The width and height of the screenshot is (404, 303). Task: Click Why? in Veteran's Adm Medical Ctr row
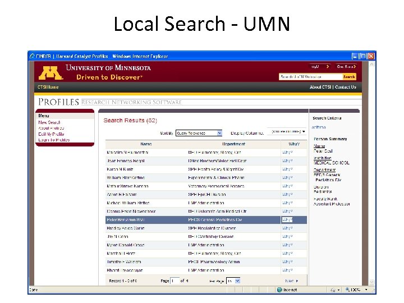[x=287, y=212]
